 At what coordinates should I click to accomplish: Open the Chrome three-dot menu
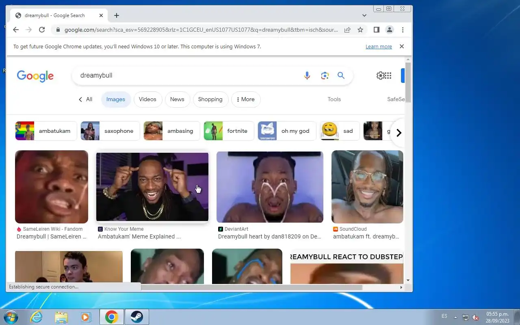(x=403, y=30)
